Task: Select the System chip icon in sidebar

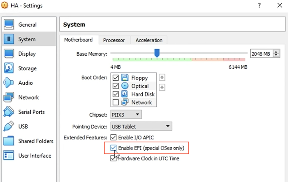Action: tap(9, 39)
